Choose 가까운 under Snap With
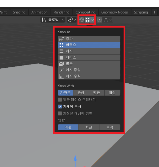The height and width of the screenshot is (167, 159). click(66, 93)
